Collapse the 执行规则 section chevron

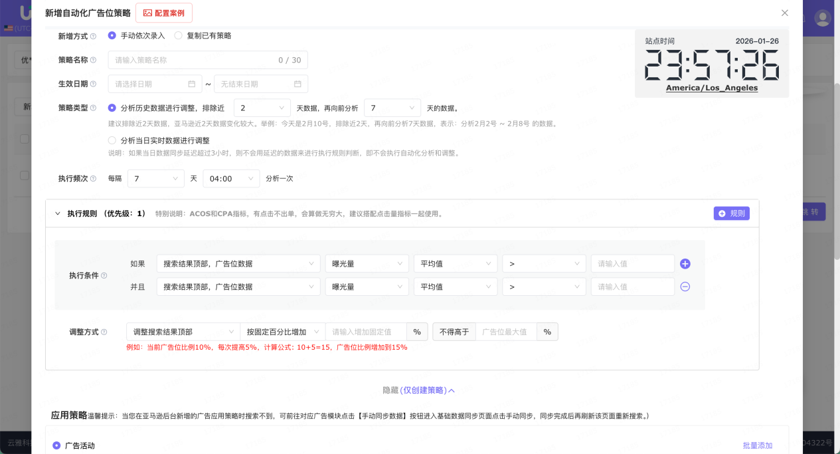tap(57, 213)
